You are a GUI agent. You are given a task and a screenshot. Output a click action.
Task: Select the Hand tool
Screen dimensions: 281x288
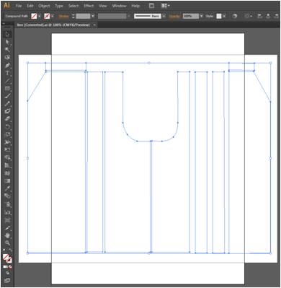pos(7,235)
